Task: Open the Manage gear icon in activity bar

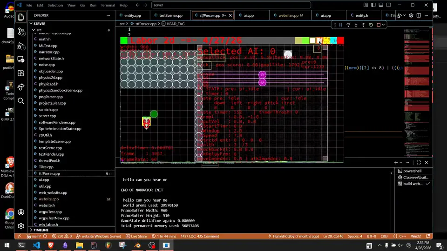Action: [x=21, y=226]
